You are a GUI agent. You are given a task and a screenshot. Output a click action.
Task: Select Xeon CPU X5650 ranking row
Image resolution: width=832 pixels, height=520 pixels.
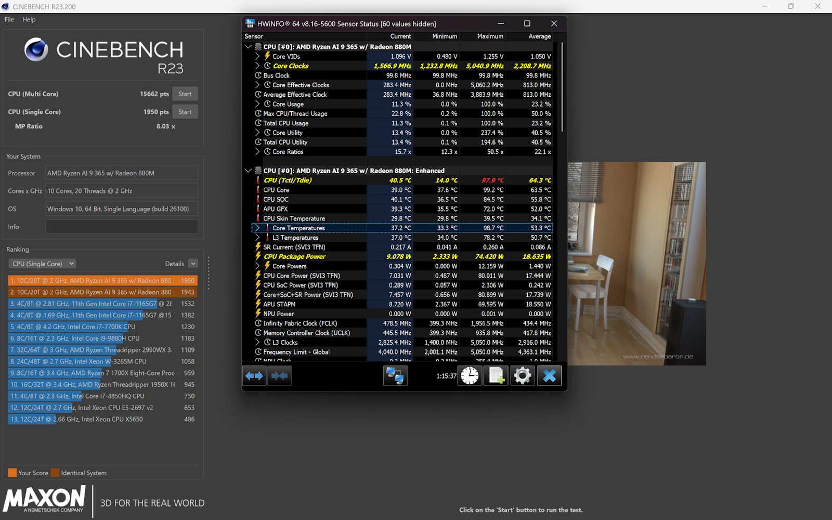(x=102, y=419)
